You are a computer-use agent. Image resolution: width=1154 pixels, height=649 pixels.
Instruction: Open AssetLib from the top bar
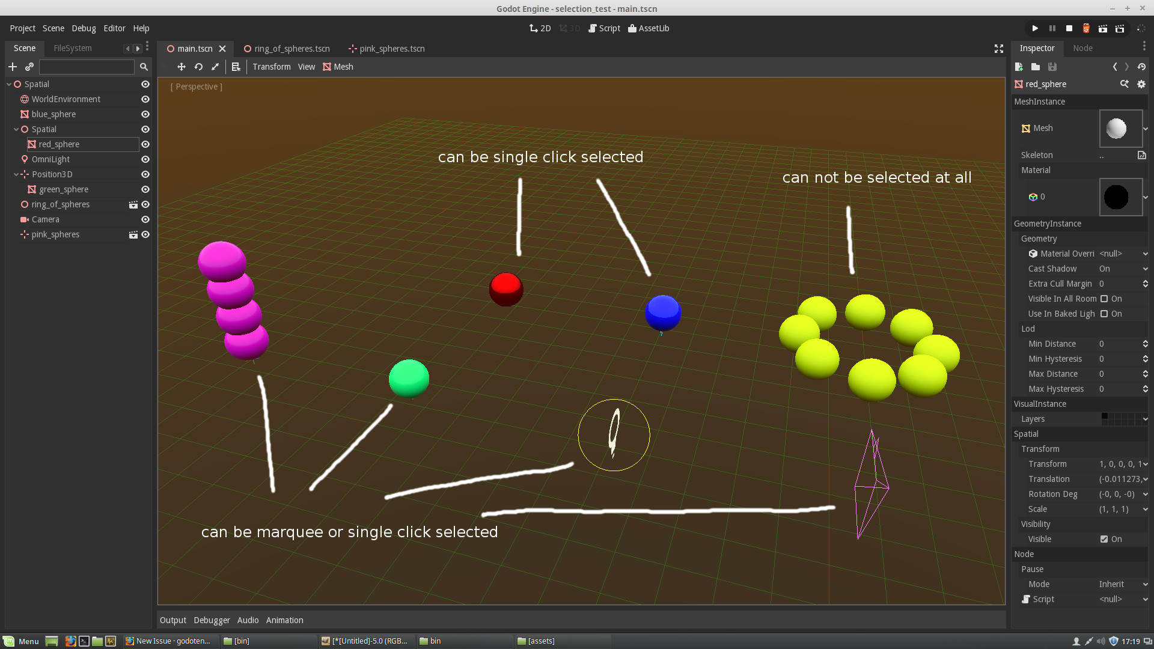pyautogui.click(x=649, y=28)
